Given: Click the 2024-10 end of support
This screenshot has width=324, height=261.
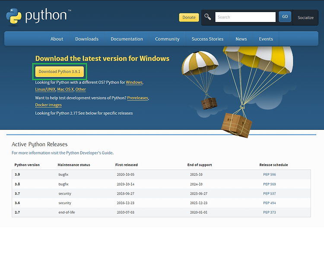Looking at the screenshot, I should (196, 184).
